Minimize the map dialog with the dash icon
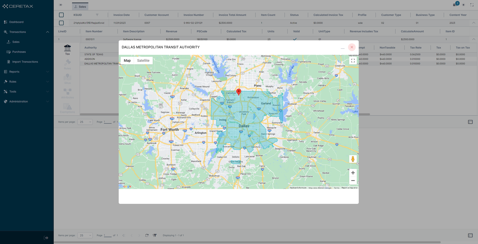The image size is (478, 244). tap(342, 48)
